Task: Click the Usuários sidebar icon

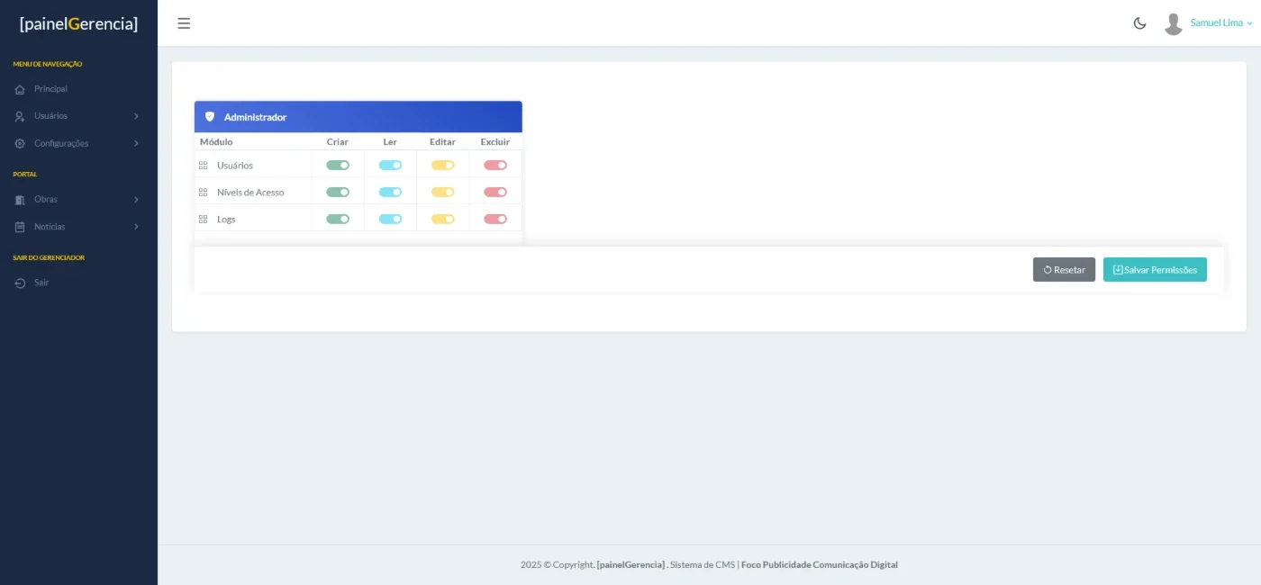Action: click(x=20, y=116)
